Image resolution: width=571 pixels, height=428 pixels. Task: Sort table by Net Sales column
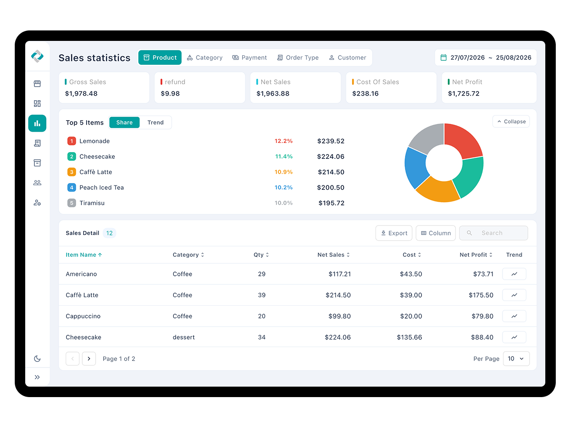pos(334,255)
